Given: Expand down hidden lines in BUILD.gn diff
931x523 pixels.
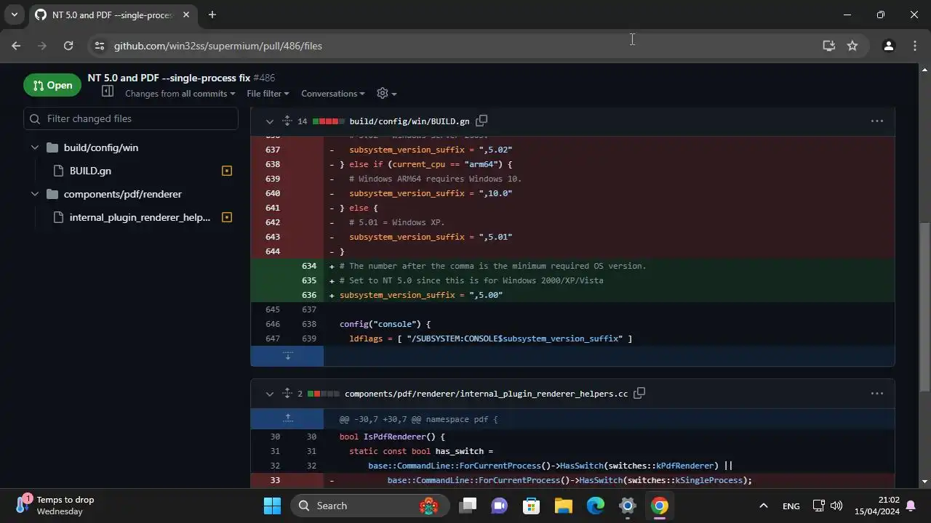Looking at the screenshot, I should (287, 356).
